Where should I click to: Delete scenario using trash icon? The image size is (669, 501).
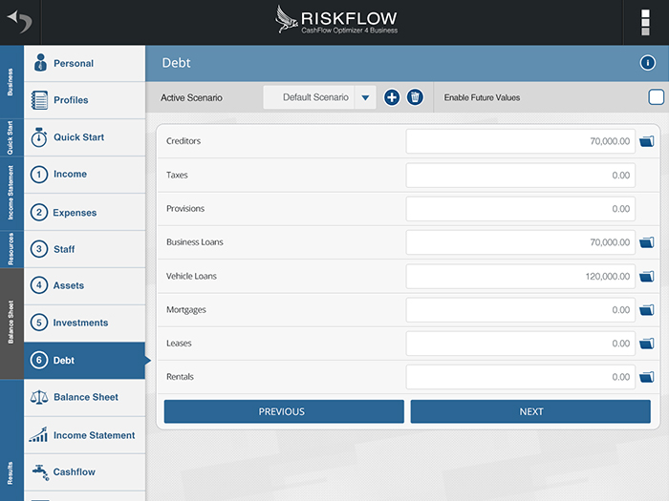click(x=415, y=97)
